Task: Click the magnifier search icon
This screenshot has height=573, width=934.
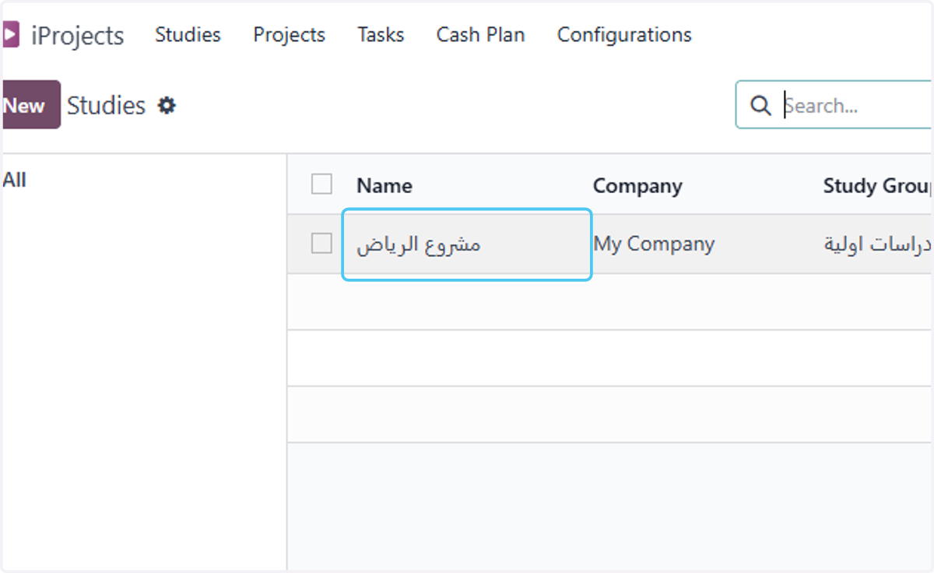Action: pyautogui.click(x=760, y=105)
